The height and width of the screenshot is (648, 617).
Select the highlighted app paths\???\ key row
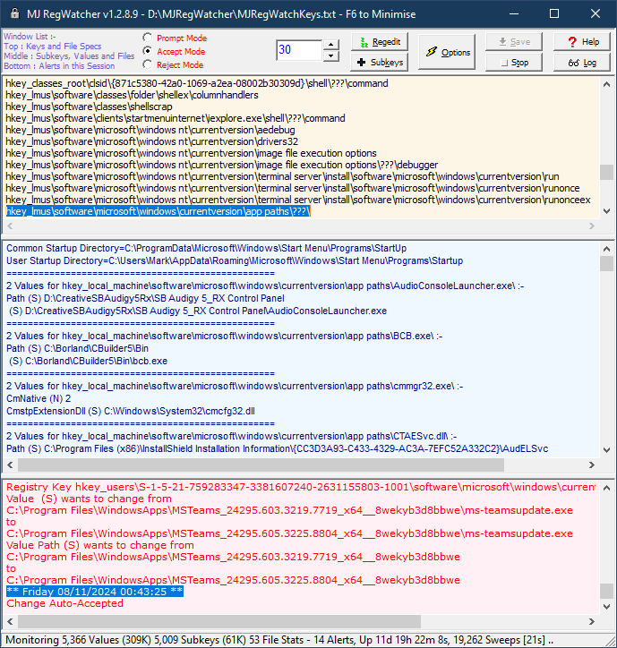pos(158,211)
